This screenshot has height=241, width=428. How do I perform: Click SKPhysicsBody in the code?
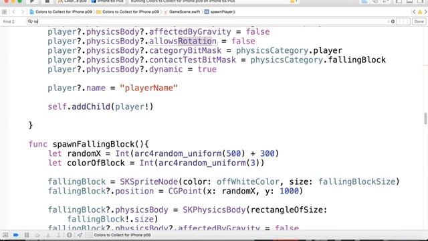tap(214, 210)
